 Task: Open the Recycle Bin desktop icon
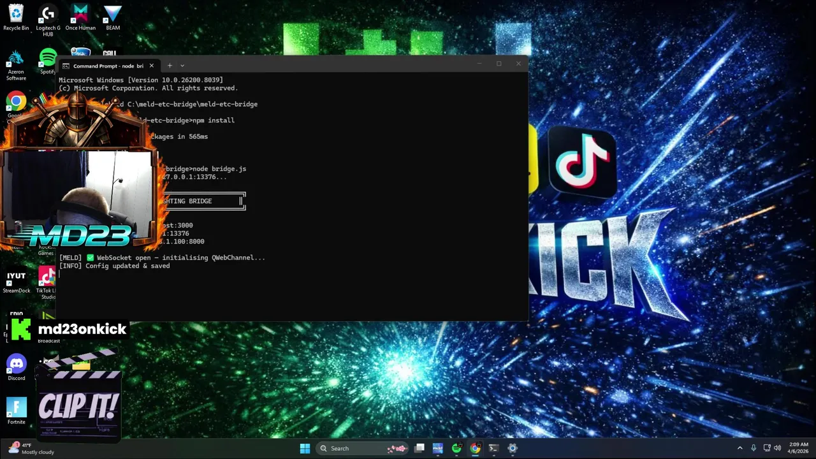tap(16, 18)
